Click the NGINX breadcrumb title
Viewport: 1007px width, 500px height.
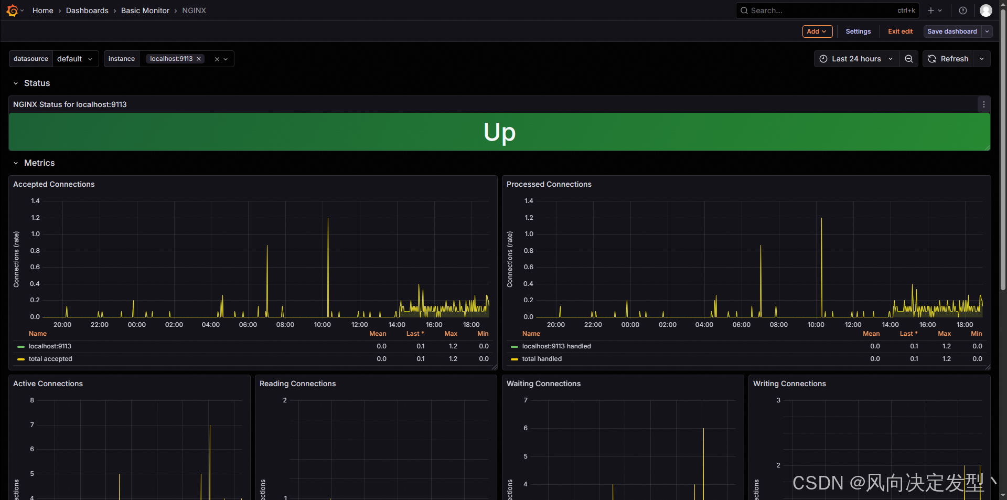point(194,10)
